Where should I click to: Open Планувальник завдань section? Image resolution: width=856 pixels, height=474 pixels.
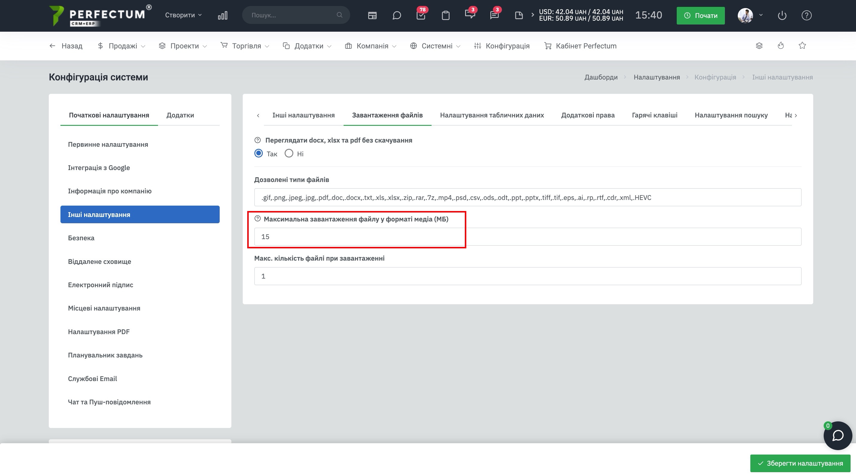point(140,355)
